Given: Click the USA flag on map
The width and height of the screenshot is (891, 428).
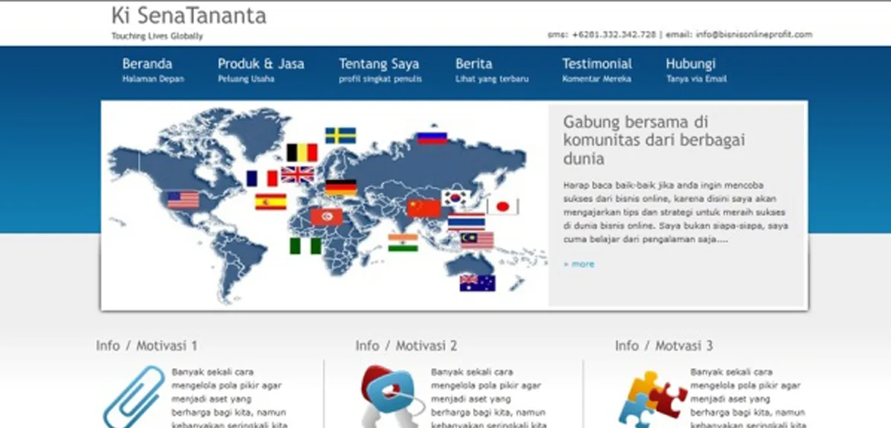Looking at the screenshot, I should coord(183,199).
